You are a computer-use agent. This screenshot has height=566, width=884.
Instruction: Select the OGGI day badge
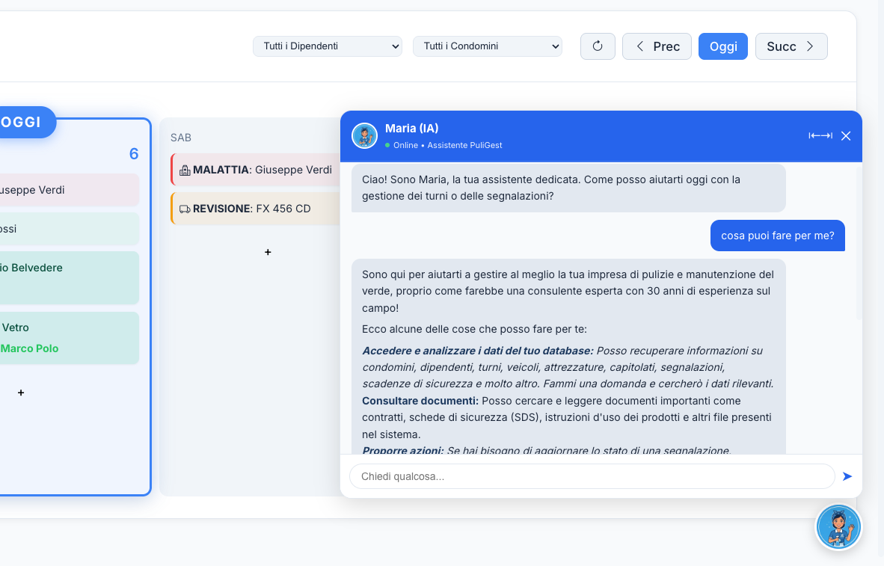pos(20,122)
